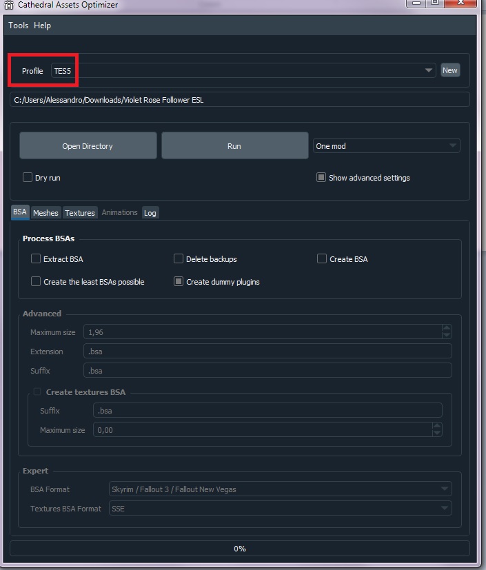
Task: Expand the One mod mode dropdown
Action: 387,145
